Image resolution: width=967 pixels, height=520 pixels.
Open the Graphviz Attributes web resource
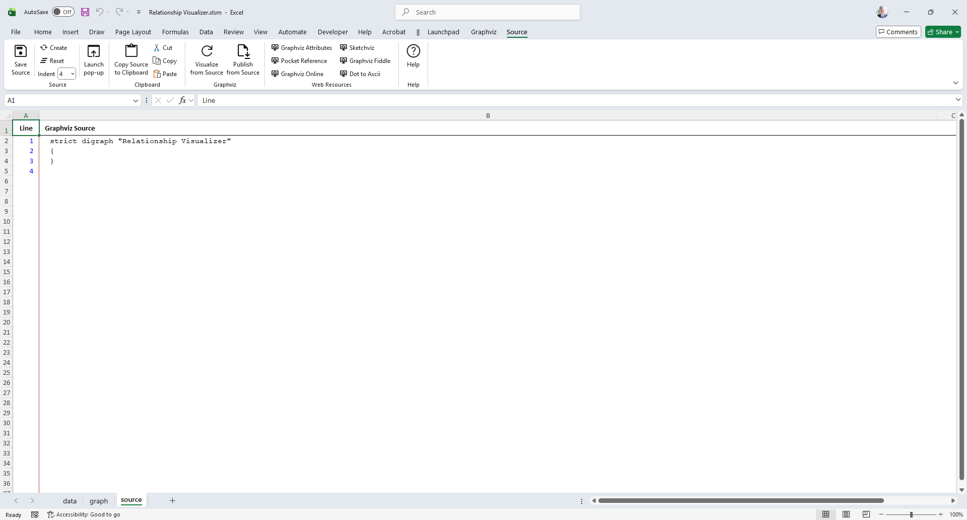tap(302, 48)
